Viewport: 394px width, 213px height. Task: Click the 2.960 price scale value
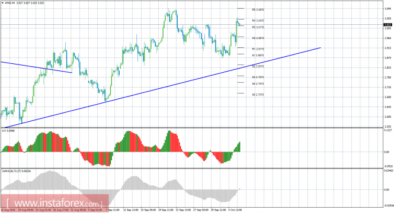387,38
